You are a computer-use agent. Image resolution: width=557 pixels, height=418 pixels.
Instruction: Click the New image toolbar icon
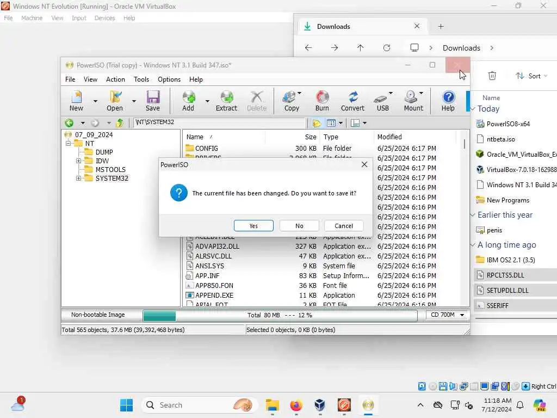[x=76, y=101]
